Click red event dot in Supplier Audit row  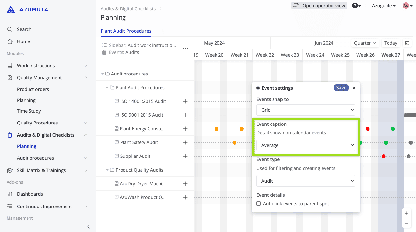coord(383,157)
